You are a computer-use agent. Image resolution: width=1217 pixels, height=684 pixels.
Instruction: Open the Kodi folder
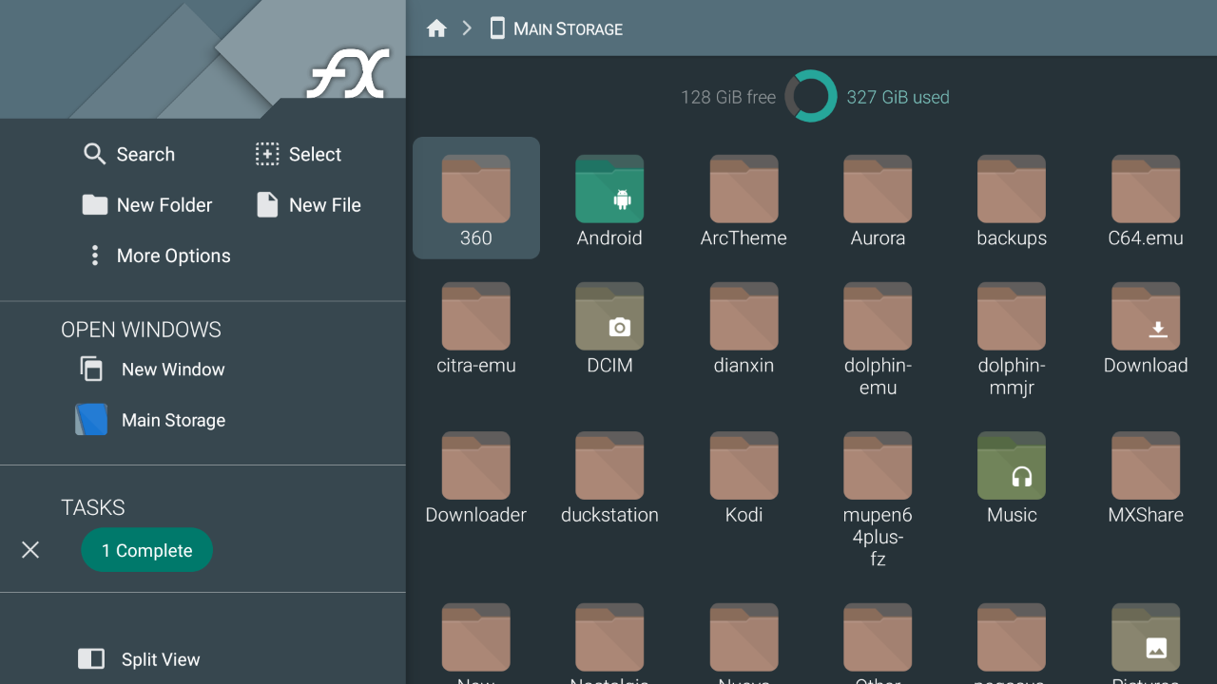(744, 478)
